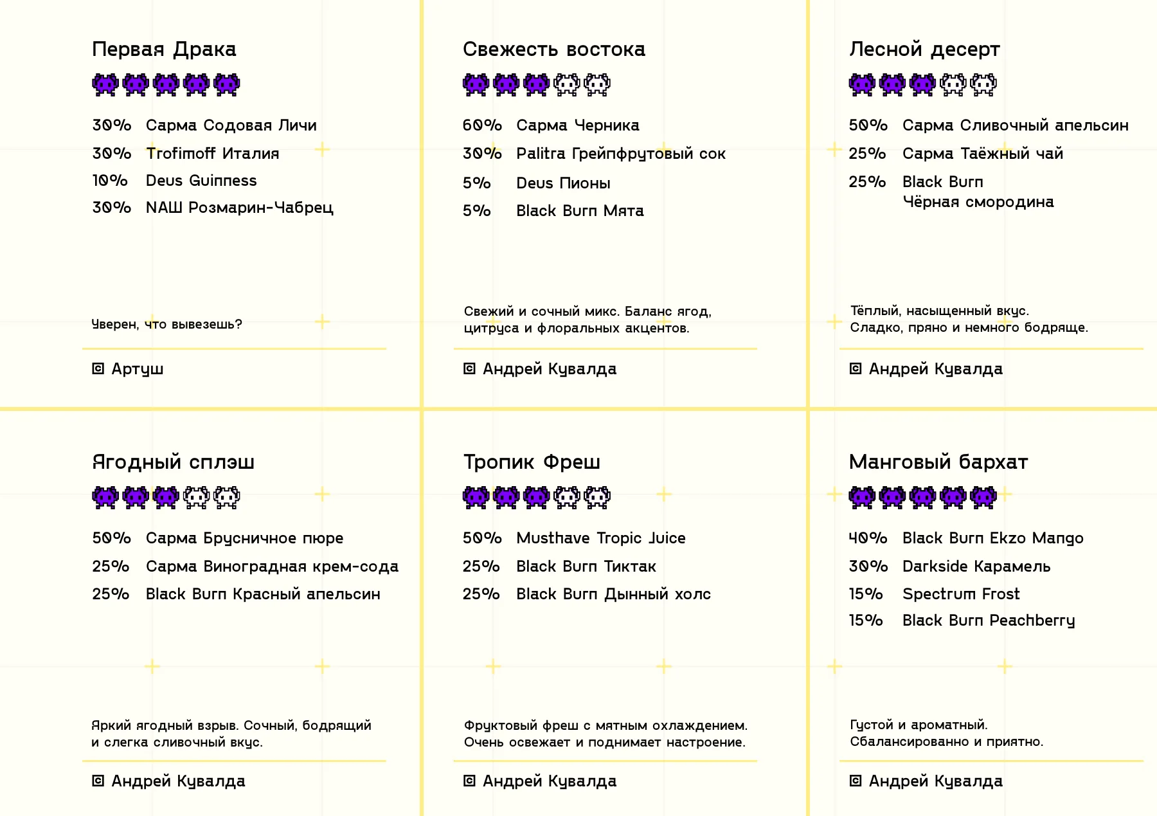Click the first purple strength icon under Манговый бархат

point(862,497)
